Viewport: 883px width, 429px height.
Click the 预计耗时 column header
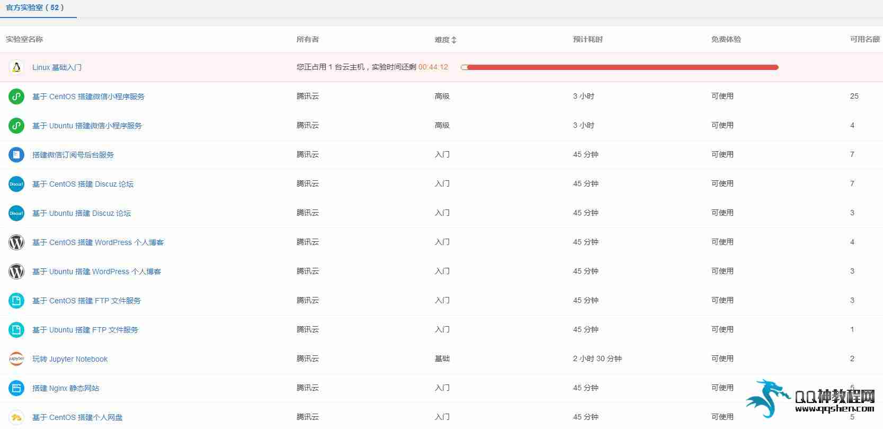point(588,39)
